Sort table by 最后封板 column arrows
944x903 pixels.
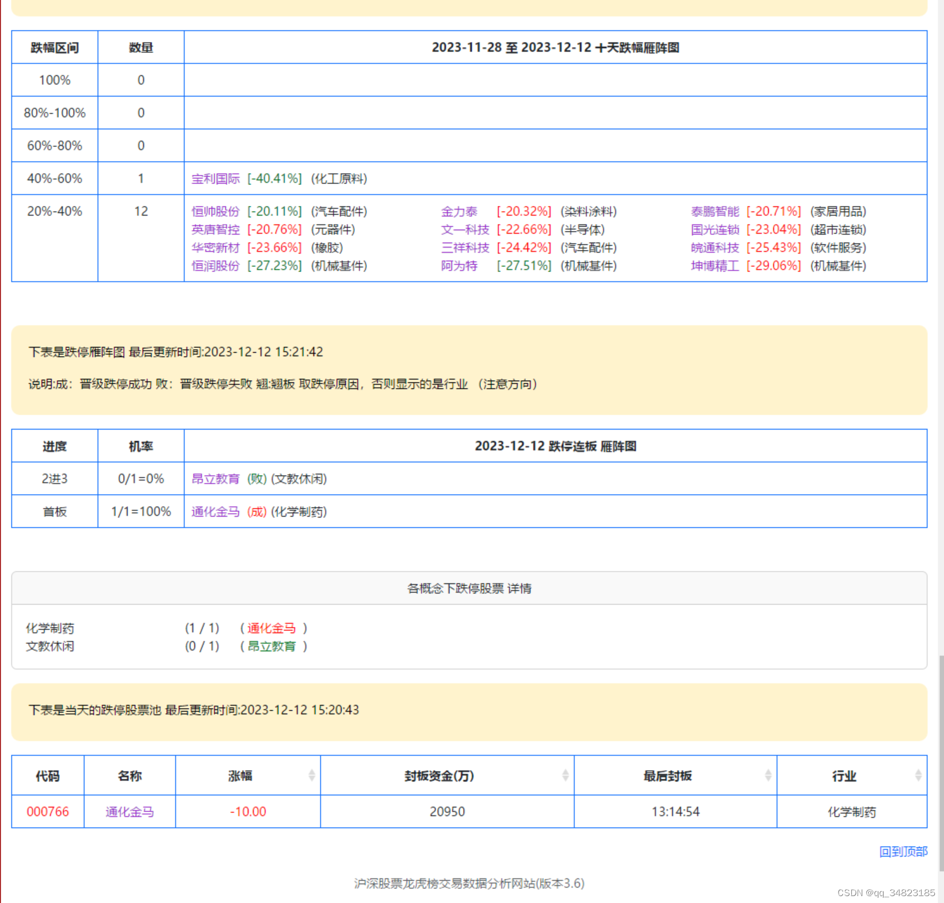pyautogui.click(x=767, y=775)
